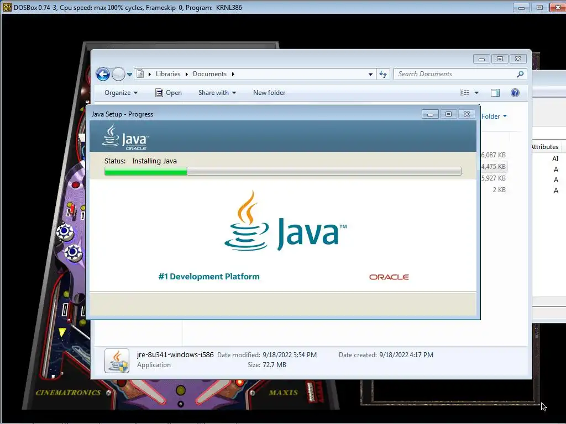Open the Organize menu

[x=121, y=93]
